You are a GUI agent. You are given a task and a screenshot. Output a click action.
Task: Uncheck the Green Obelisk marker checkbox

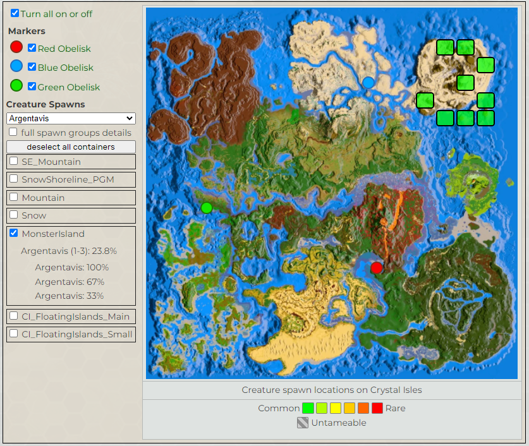32,87
